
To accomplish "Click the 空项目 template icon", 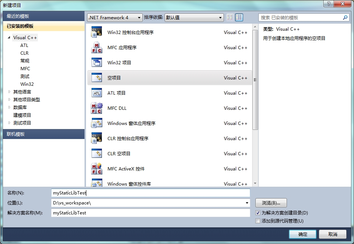I will pos(97,78).
